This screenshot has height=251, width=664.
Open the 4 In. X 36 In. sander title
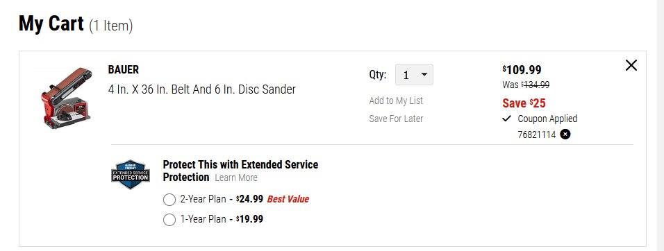(202, 89)
